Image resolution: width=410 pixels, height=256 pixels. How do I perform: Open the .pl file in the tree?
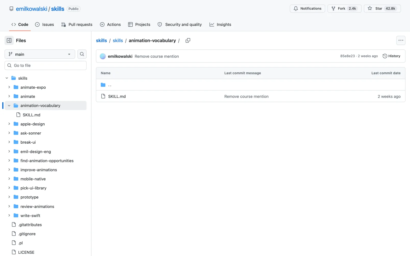[x=20, y=243]
